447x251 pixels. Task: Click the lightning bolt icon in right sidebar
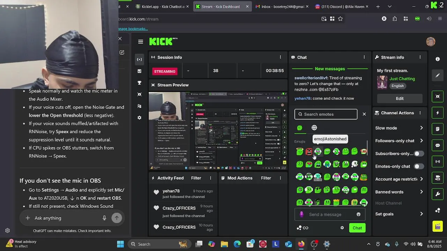(438, 113)
